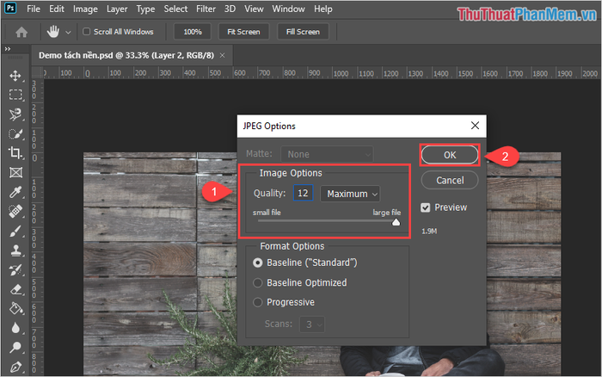Click the 1000 mark on horizontal ruler

point(341,73)
